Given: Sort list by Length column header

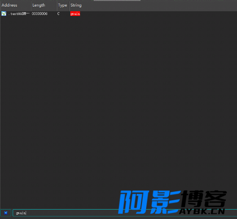Looking at the screenshot, I should point(44,5).
